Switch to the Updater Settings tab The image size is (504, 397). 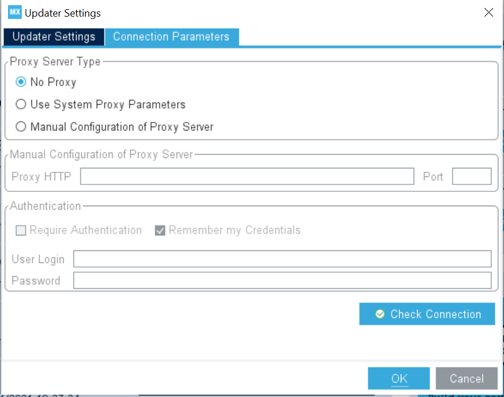pos(54,37)
